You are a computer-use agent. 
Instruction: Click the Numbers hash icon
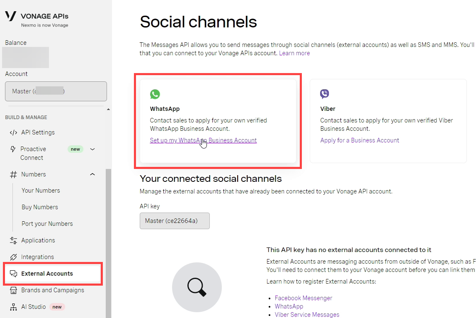(x=13, y=174)
